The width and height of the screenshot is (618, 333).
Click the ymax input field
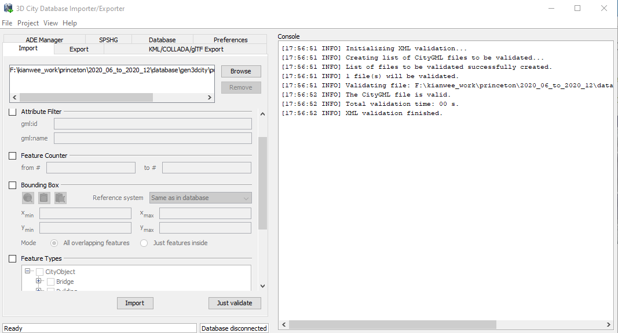[x=205, y=228]
